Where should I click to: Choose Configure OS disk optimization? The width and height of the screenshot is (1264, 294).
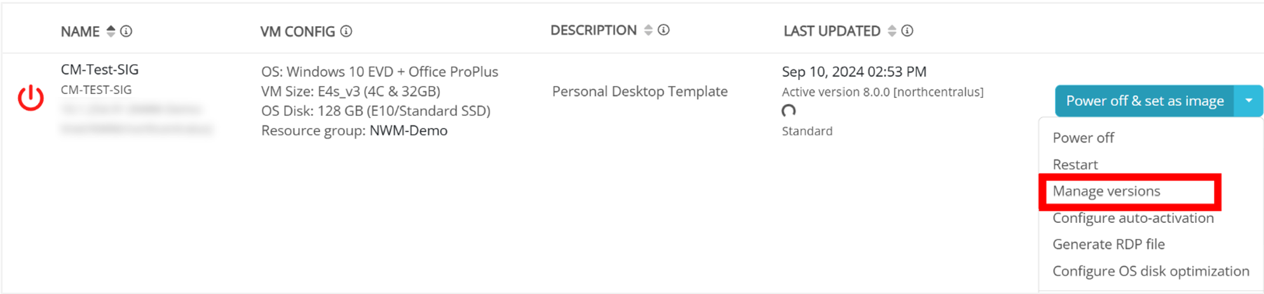click(1150, 271)
